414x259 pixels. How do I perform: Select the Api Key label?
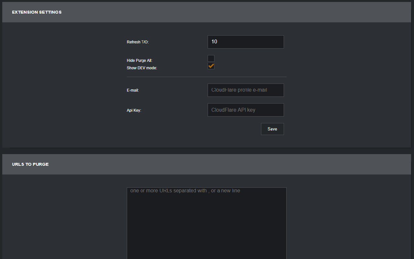134,110
